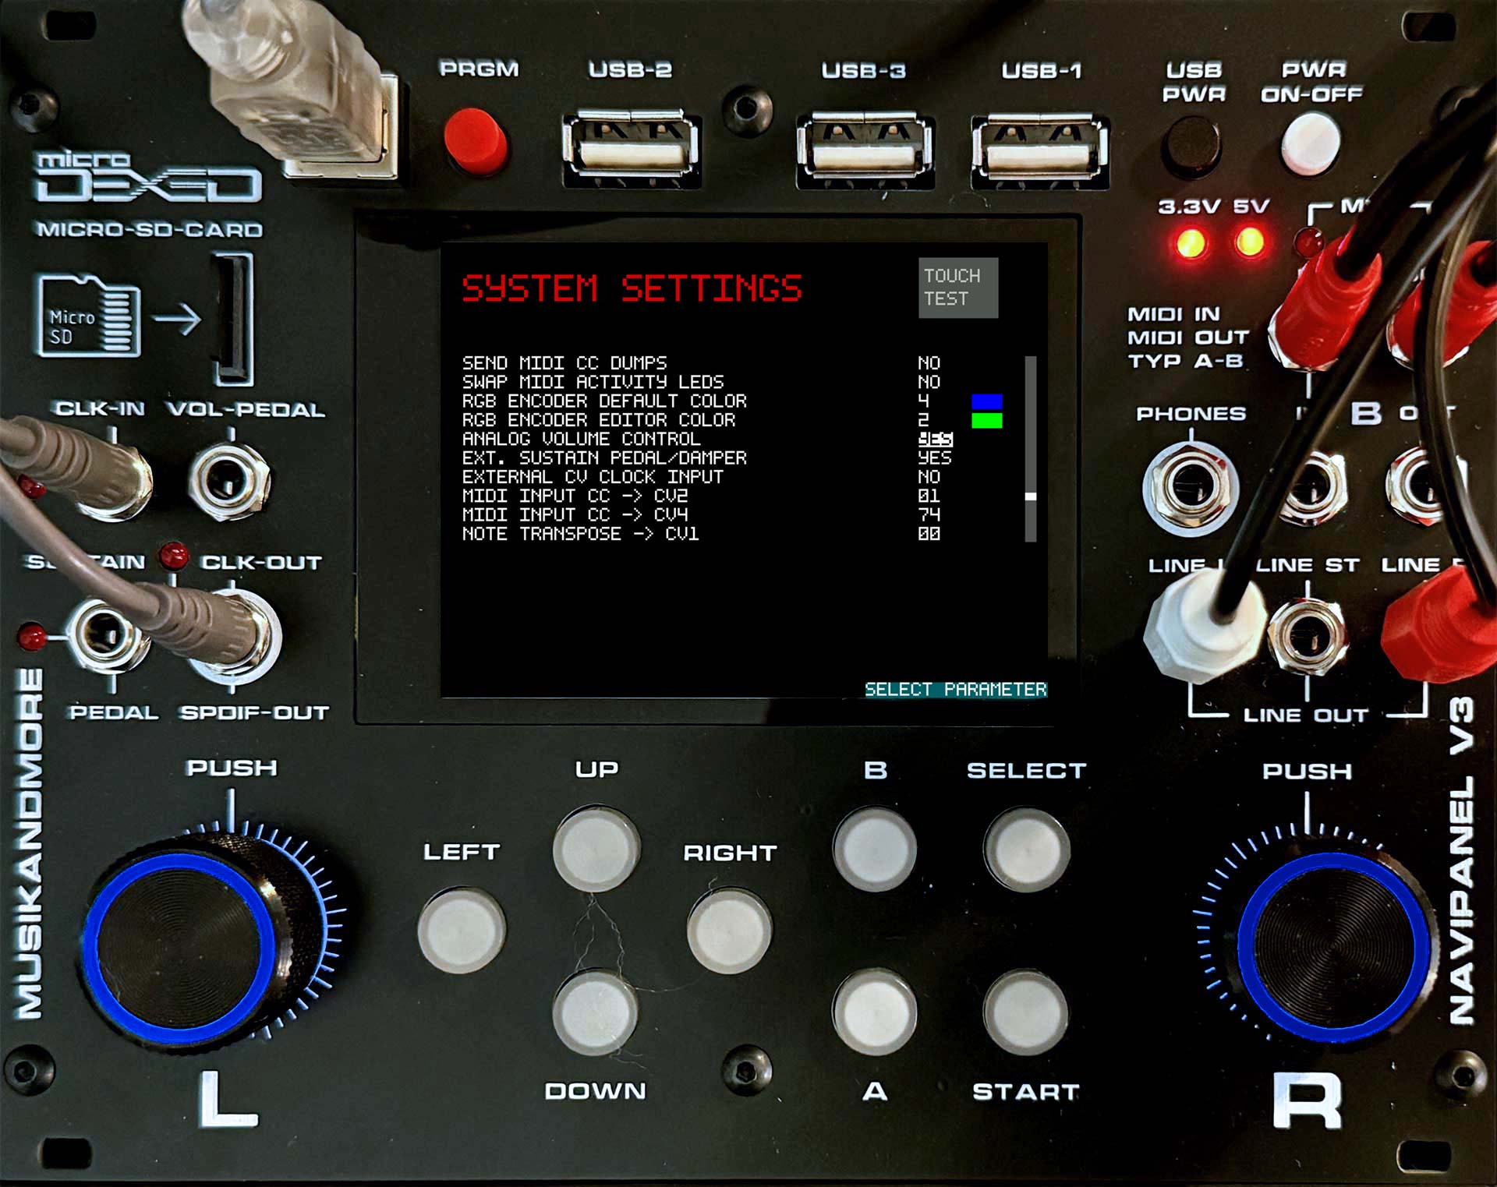Toggle the highlighted ANALOG VOLUME CONTROL value
The width and height of the screenshot is (1497, 1187).
(x=935, y=440)
